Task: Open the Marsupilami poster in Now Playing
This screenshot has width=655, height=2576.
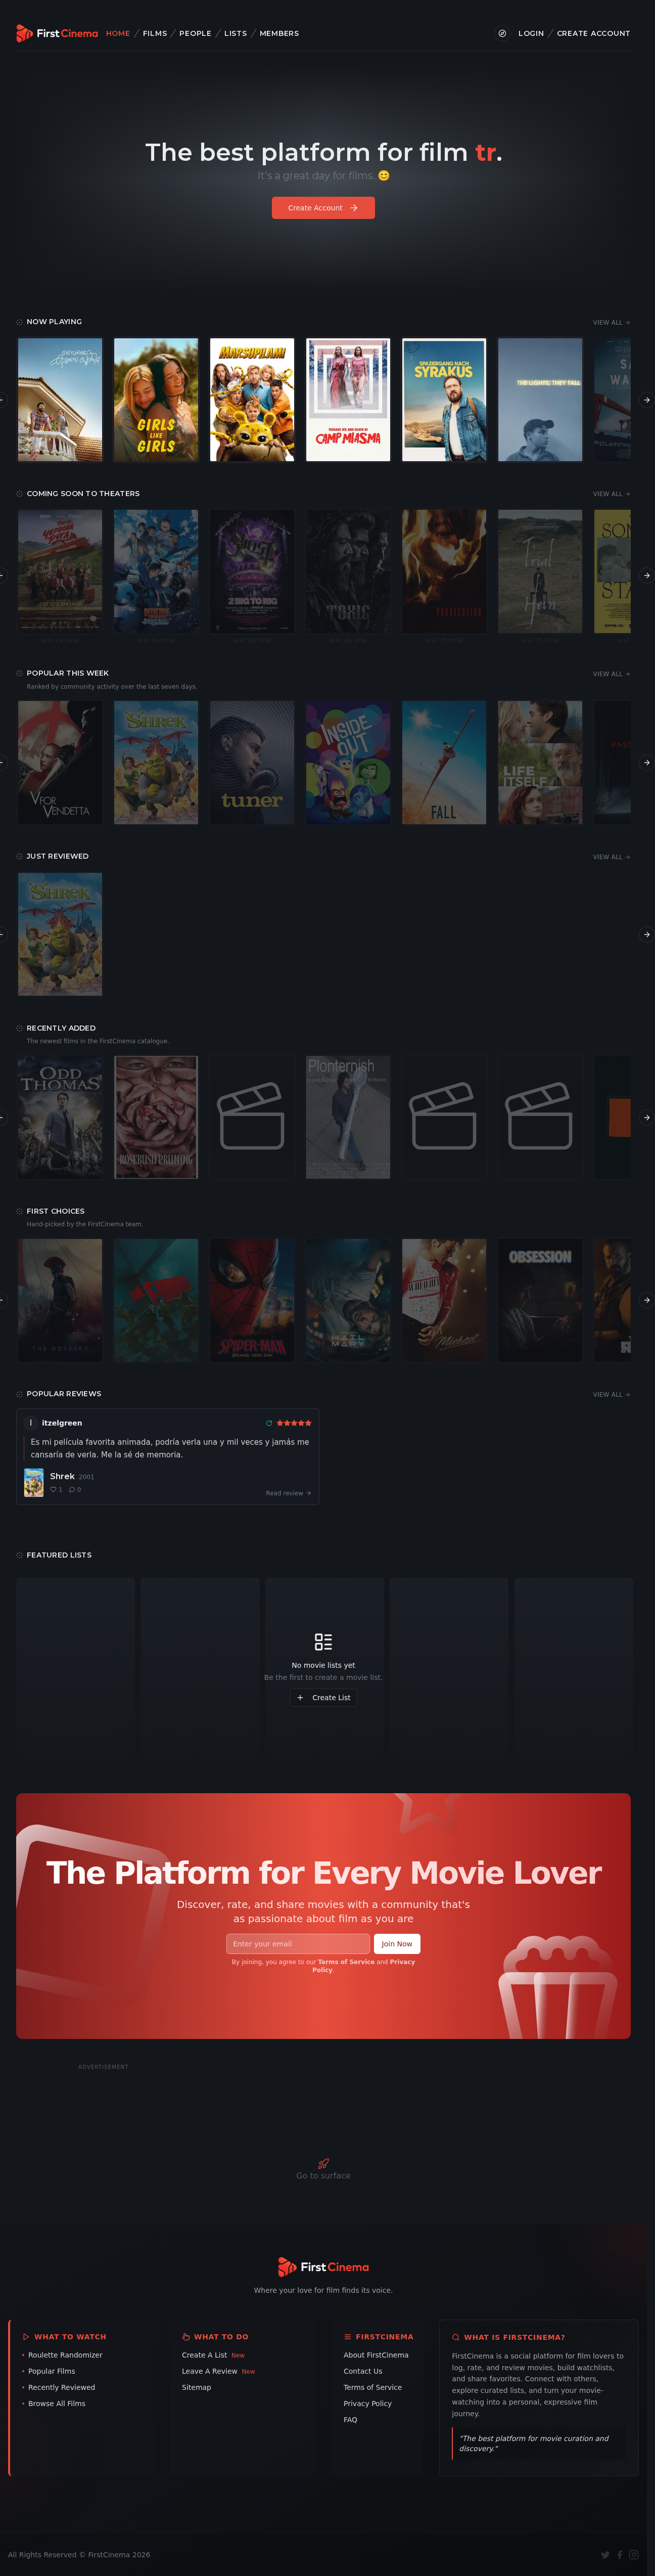Action: [252, 400]
